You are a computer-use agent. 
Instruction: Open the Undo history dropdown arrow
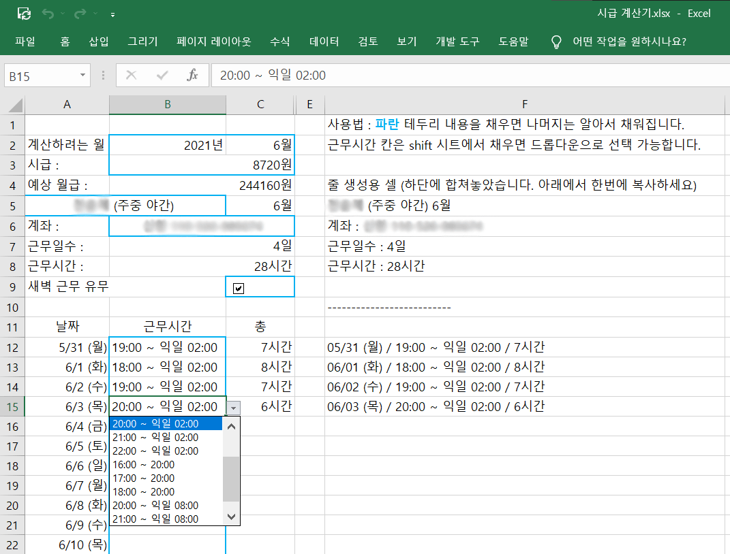click(x=63, y=14)
